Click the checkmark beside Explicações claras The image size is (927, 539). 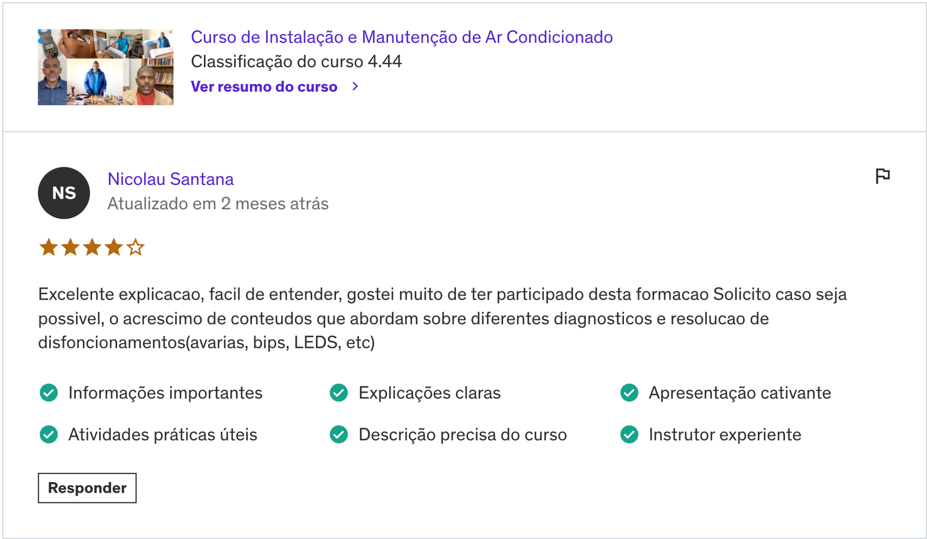(x=339, y=393)
